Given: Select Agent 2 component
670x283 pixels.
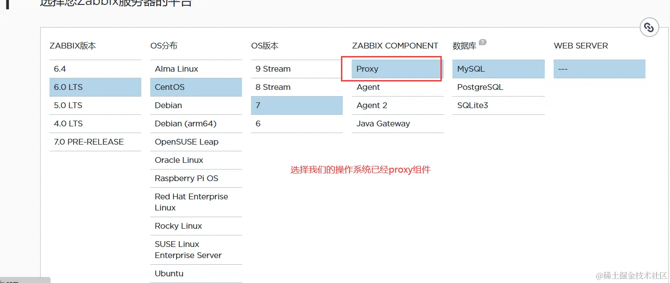Looking at the screenshot, I should tap(398, 105).
